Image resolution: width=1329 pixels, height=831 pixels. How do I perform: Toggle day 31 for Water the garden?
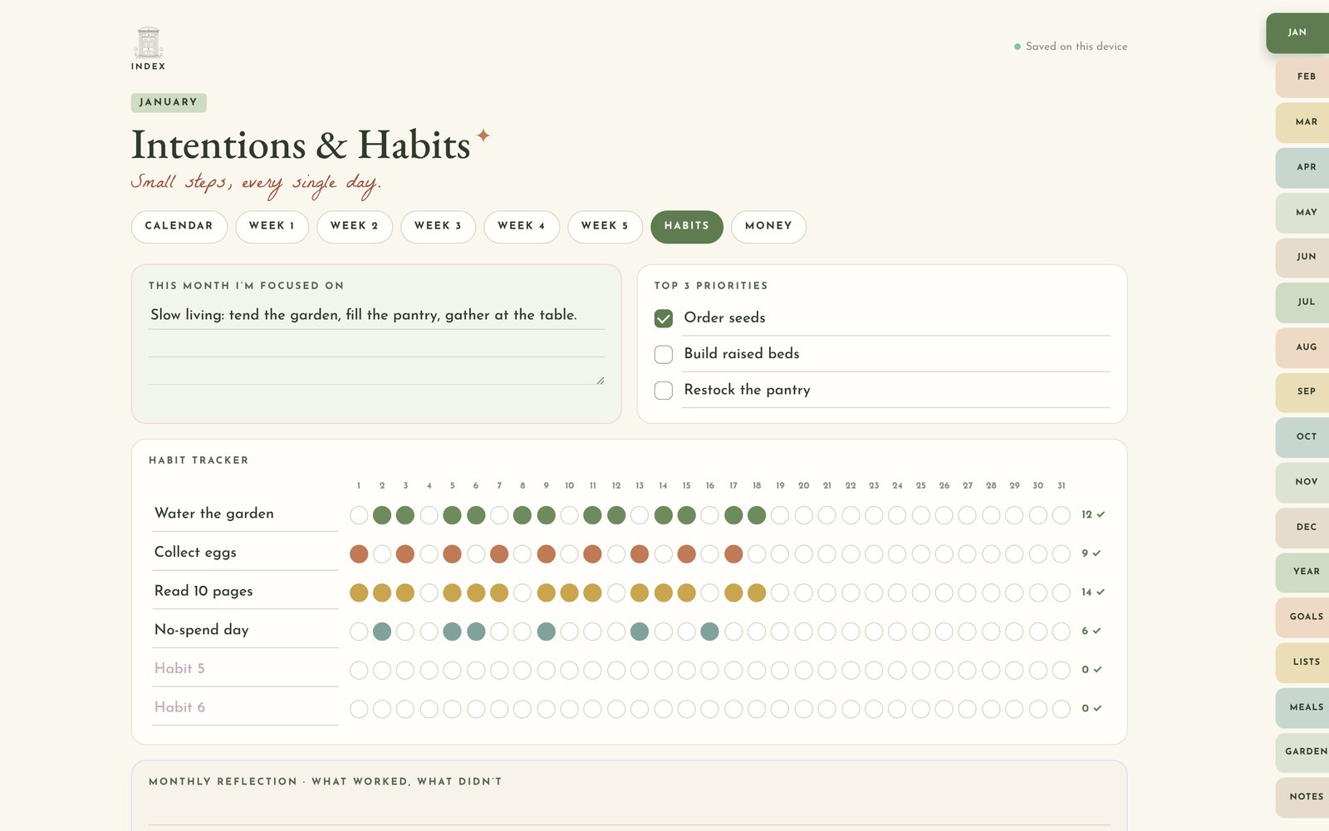click(x=1062, y=515)
